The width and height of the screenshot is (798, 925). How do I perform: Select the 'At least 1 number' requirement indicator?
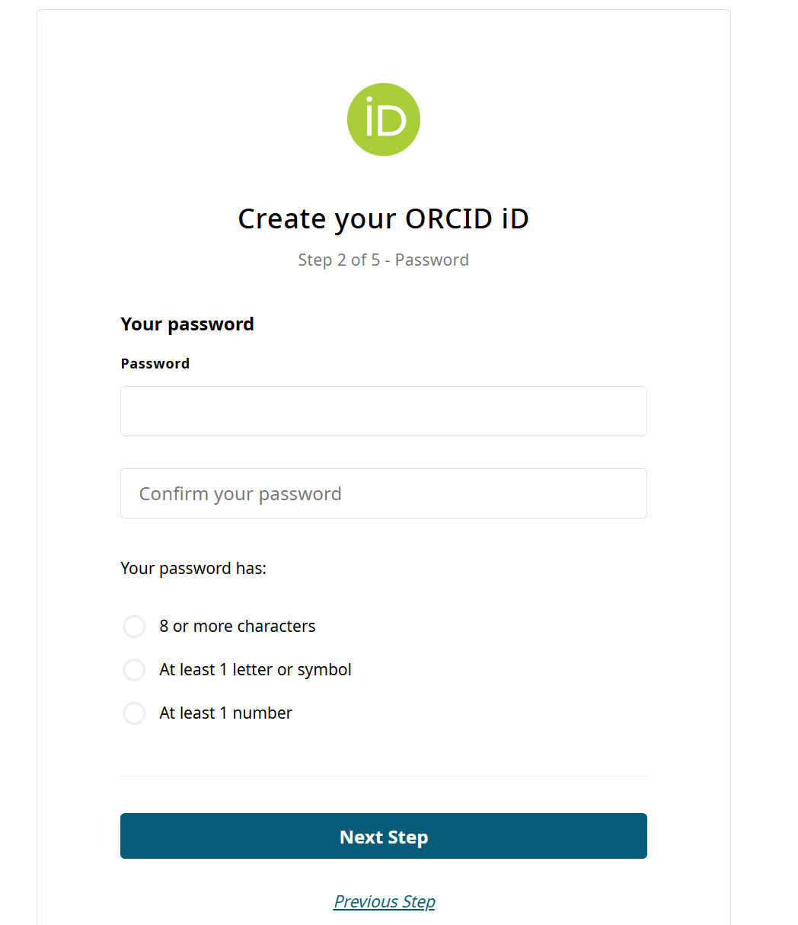[134, 713]
